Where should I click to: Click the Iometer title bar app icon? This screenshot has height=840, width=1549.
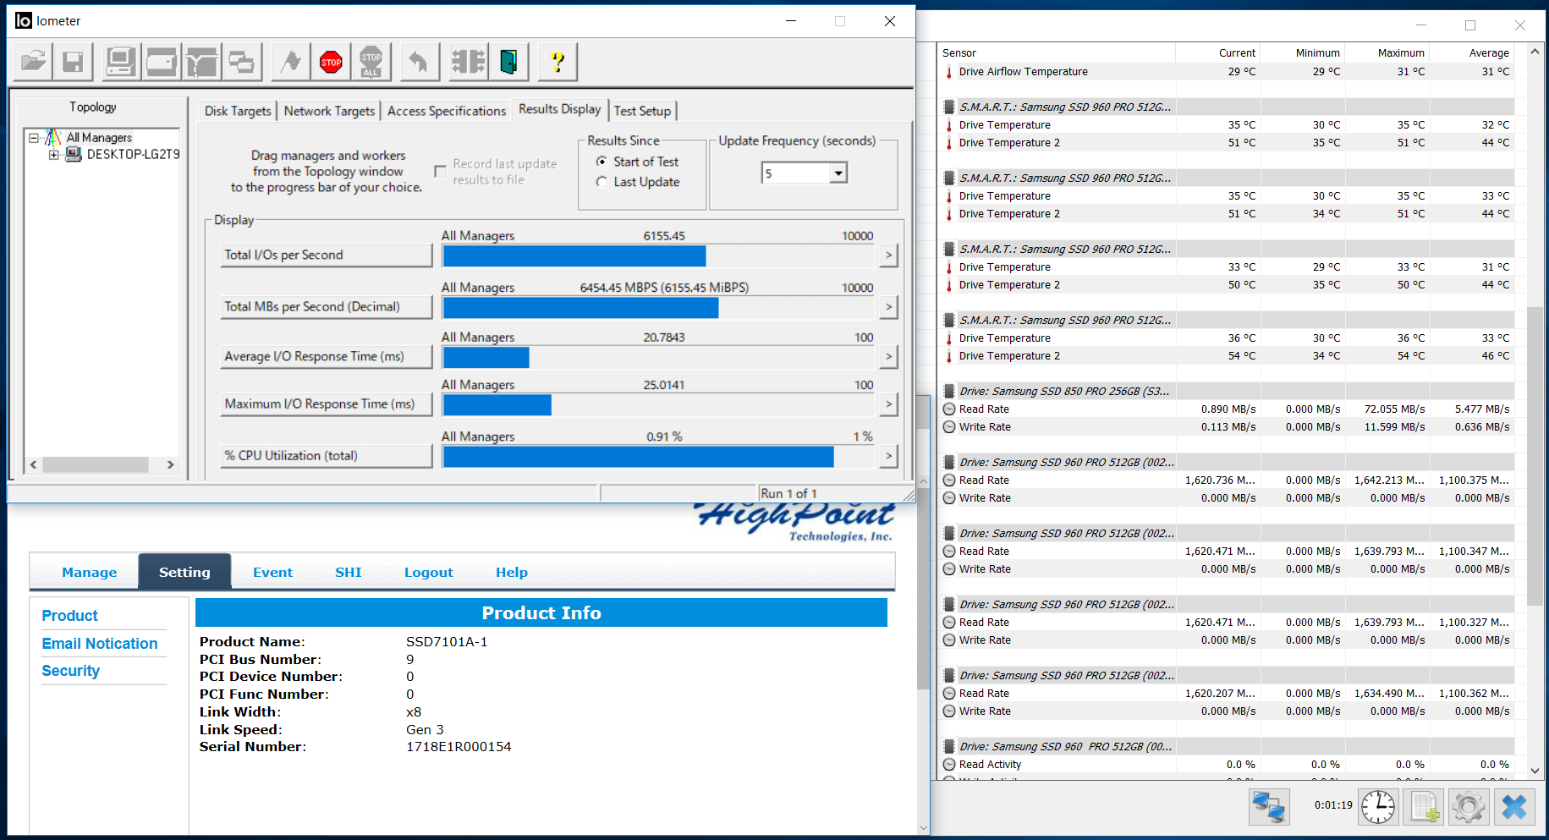click(24, 20)
